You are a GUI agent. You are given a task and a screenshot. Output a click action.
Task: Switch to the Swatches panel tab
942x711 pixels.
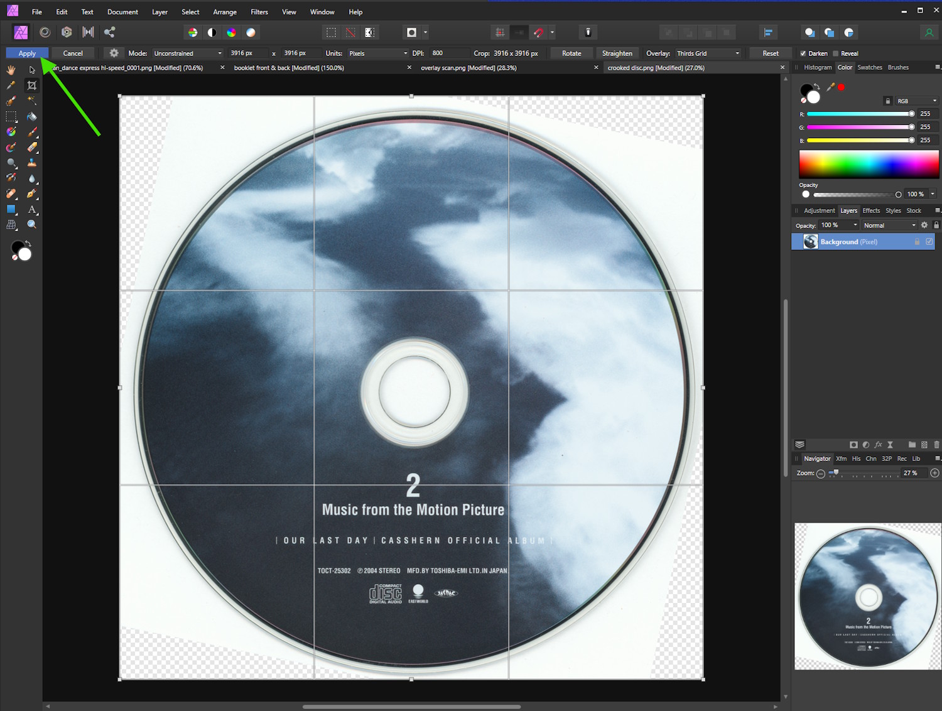click(869, 67)
